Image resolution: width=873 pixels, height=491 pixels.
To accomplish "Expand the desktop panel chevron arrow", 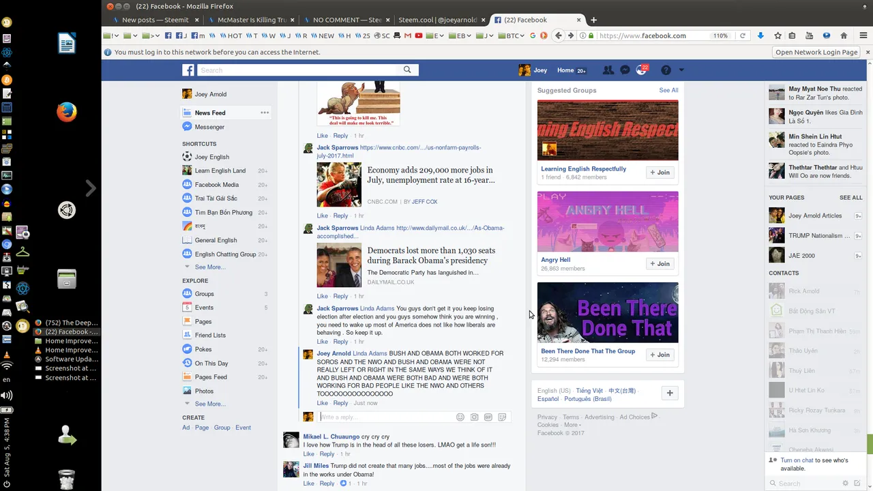I will tap(91, 188).
